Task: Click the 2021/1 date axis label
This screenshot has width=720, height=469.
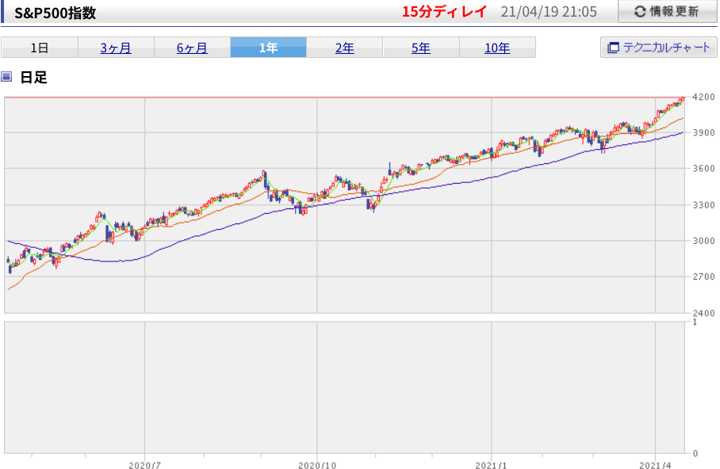Action: point(491,465)
